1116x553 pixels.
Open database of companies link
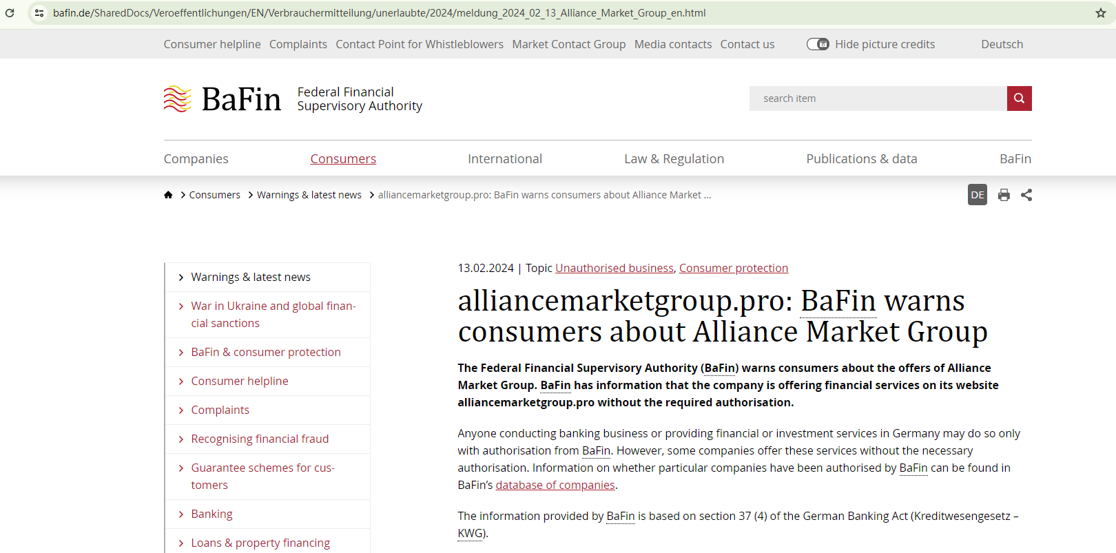555,485
